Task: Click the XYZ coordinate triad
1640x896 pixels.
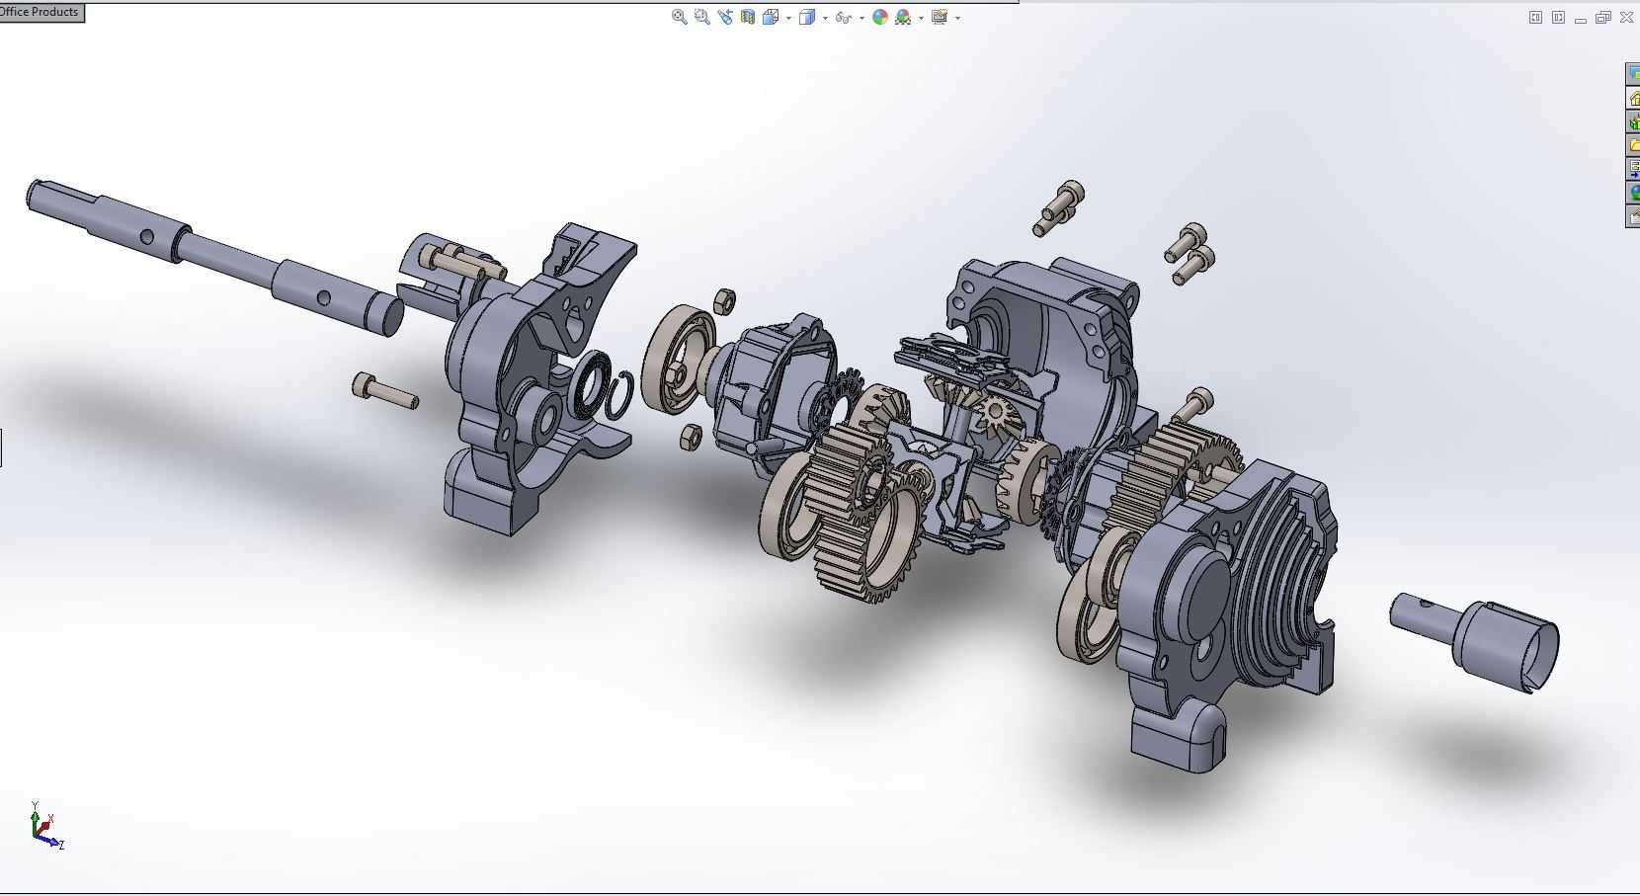Action: coord(45,827)
